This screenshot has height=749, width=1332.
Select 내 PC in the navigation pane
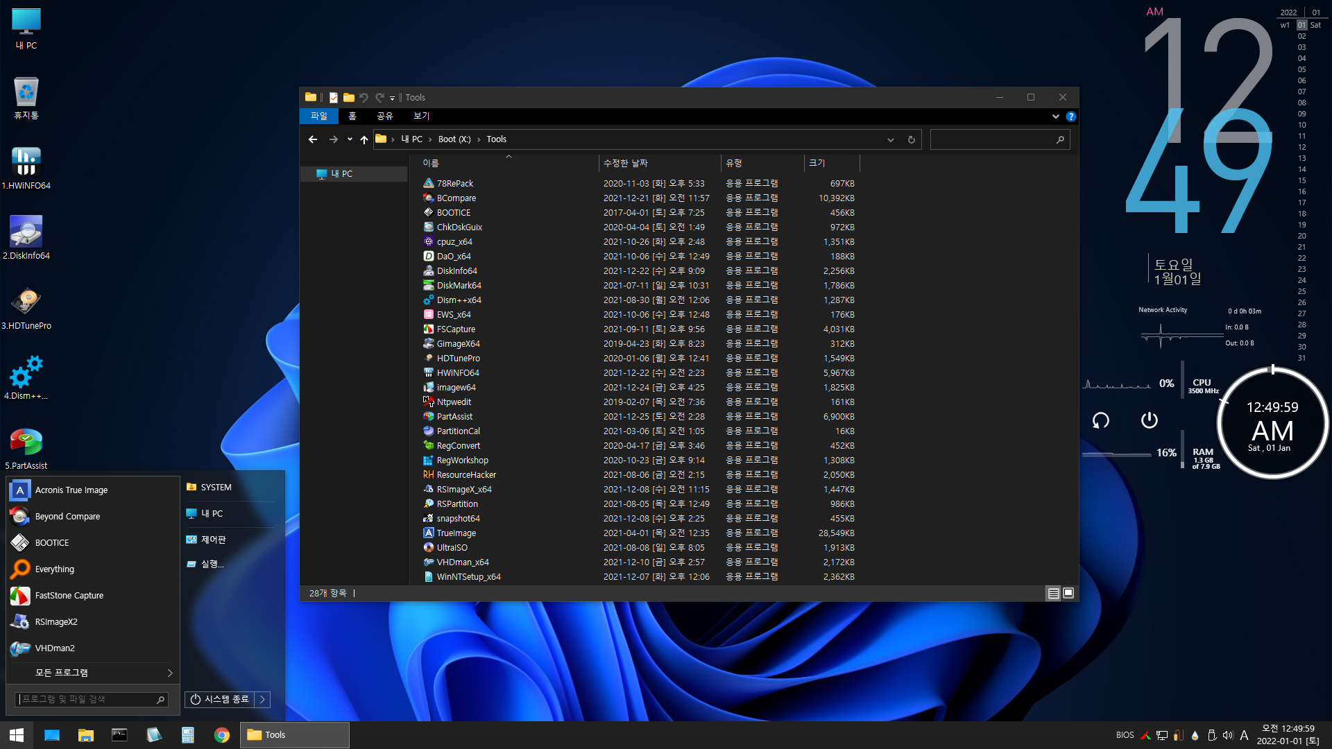[x=355, y=174]
